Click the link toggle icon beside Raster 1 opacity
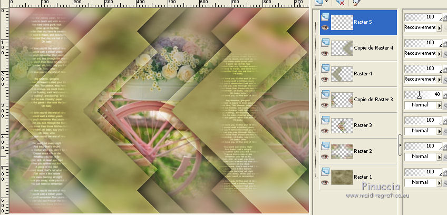The height and width of the screenshot is (215, 447). (x=445, y=172)
